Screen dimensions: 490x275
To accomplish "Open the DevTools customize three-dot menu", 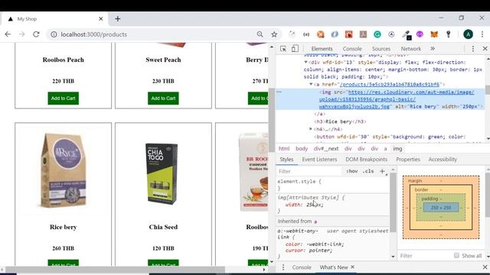I will click(473, 49).
